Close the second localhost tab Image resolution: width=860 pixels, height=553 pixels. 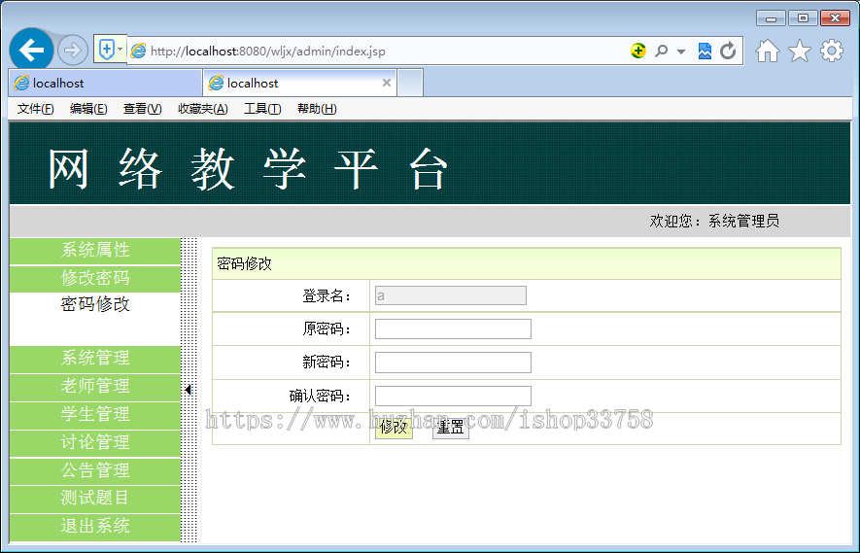click(387, 83)
